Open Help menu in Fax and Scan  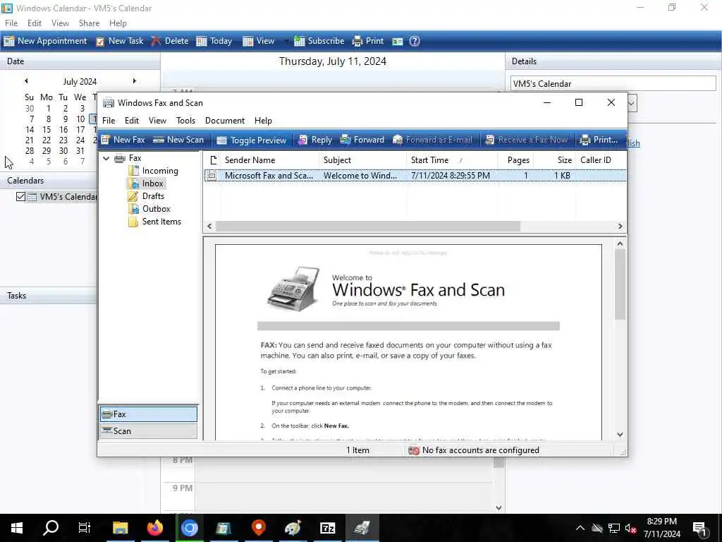263,121
